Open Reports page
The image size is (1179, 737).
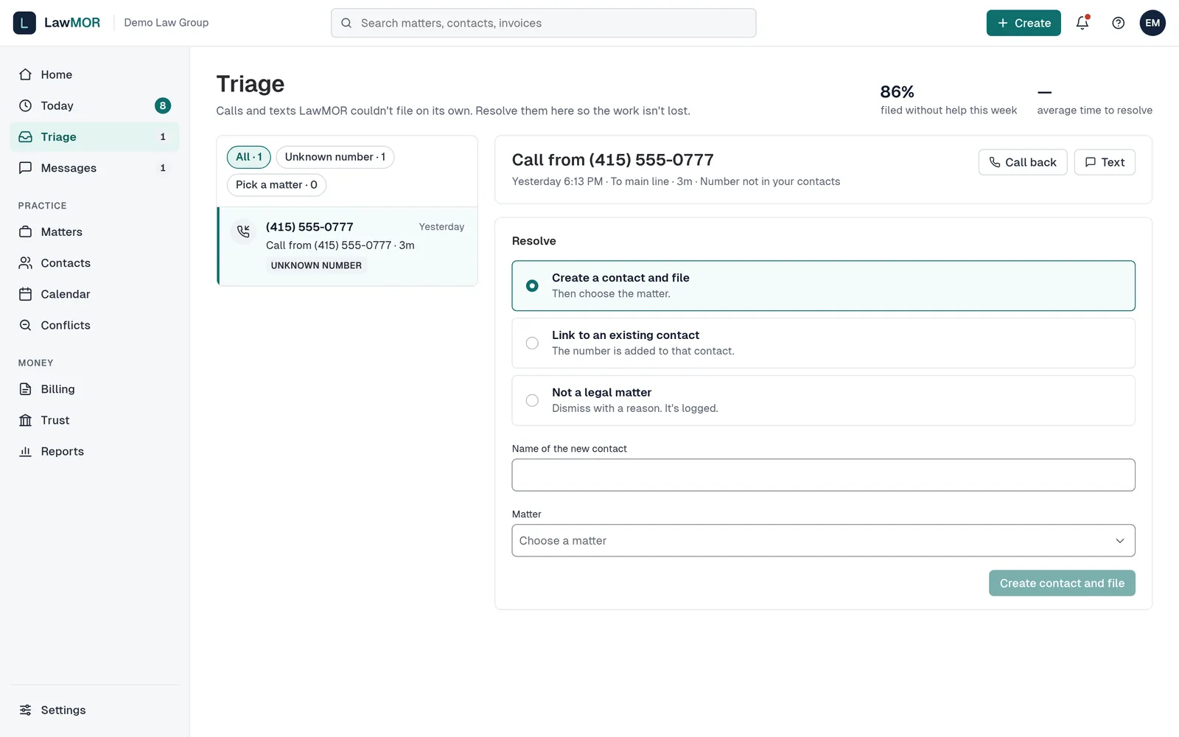[94, 451]
